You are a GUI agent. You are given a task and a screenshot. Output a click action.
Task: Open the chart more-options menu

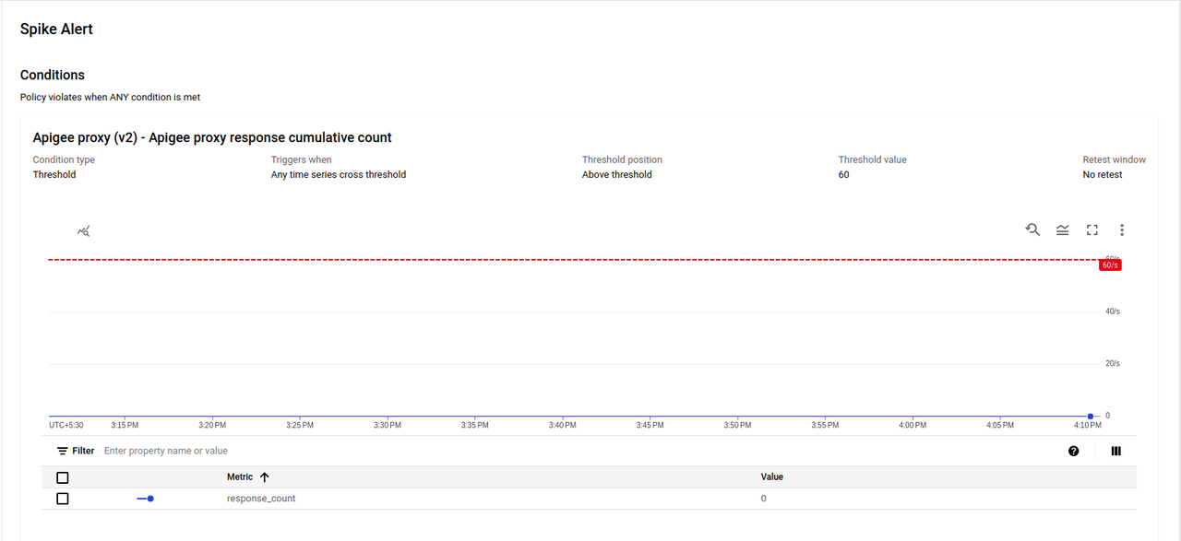(1122, 230)
